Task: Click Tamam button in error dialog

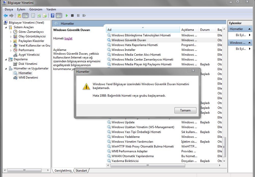Action: click(x=185, y=110)
